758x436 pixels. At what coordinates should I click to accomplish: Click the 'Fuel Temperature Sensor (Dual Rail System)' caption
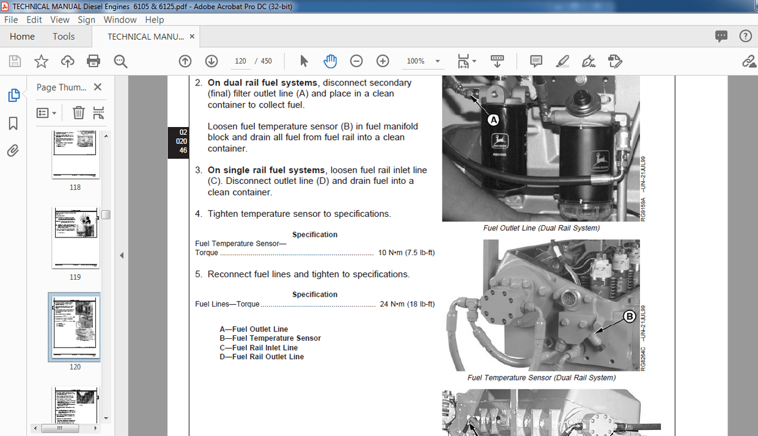point(541,378)
